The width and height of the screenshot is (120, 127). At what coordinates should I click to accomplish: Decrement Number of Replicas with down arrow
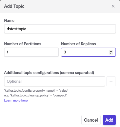111,53
